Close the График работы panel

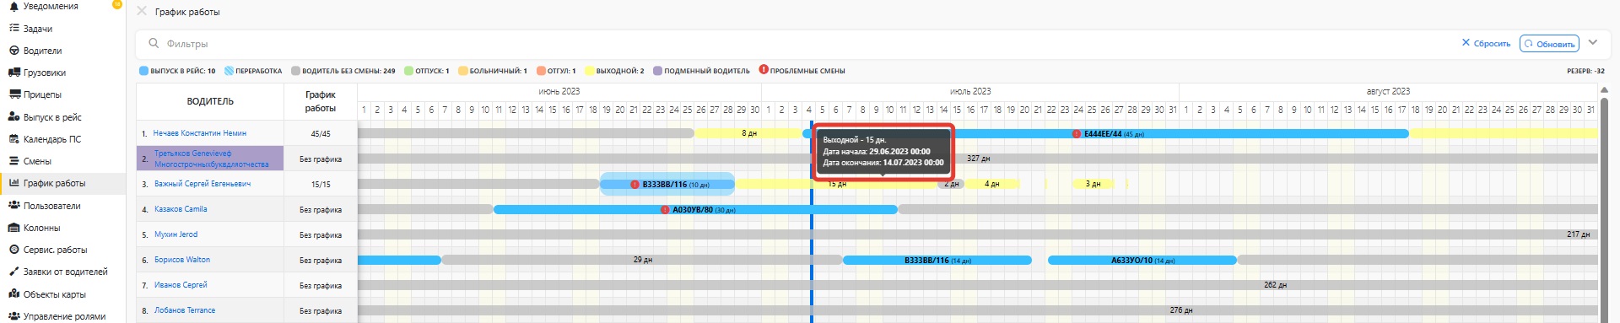[x=142, y=11]
